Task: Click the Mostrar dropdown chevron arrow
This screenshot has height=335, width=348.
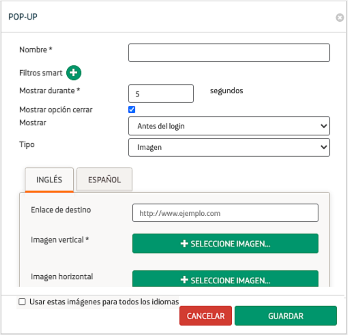Action: 323,126
